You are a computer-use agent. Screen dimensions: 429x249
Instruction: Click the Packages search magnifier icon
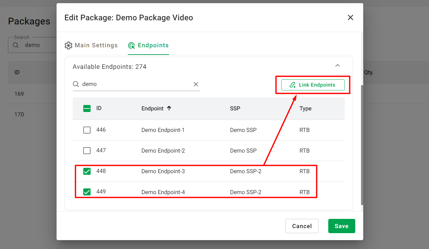click(16, 45)
